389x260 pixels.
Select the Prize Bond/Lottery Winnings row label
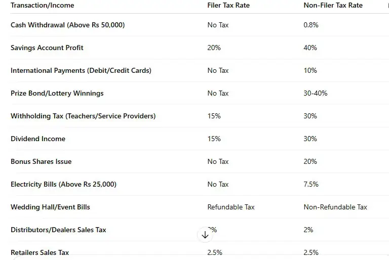pos(57,93)
